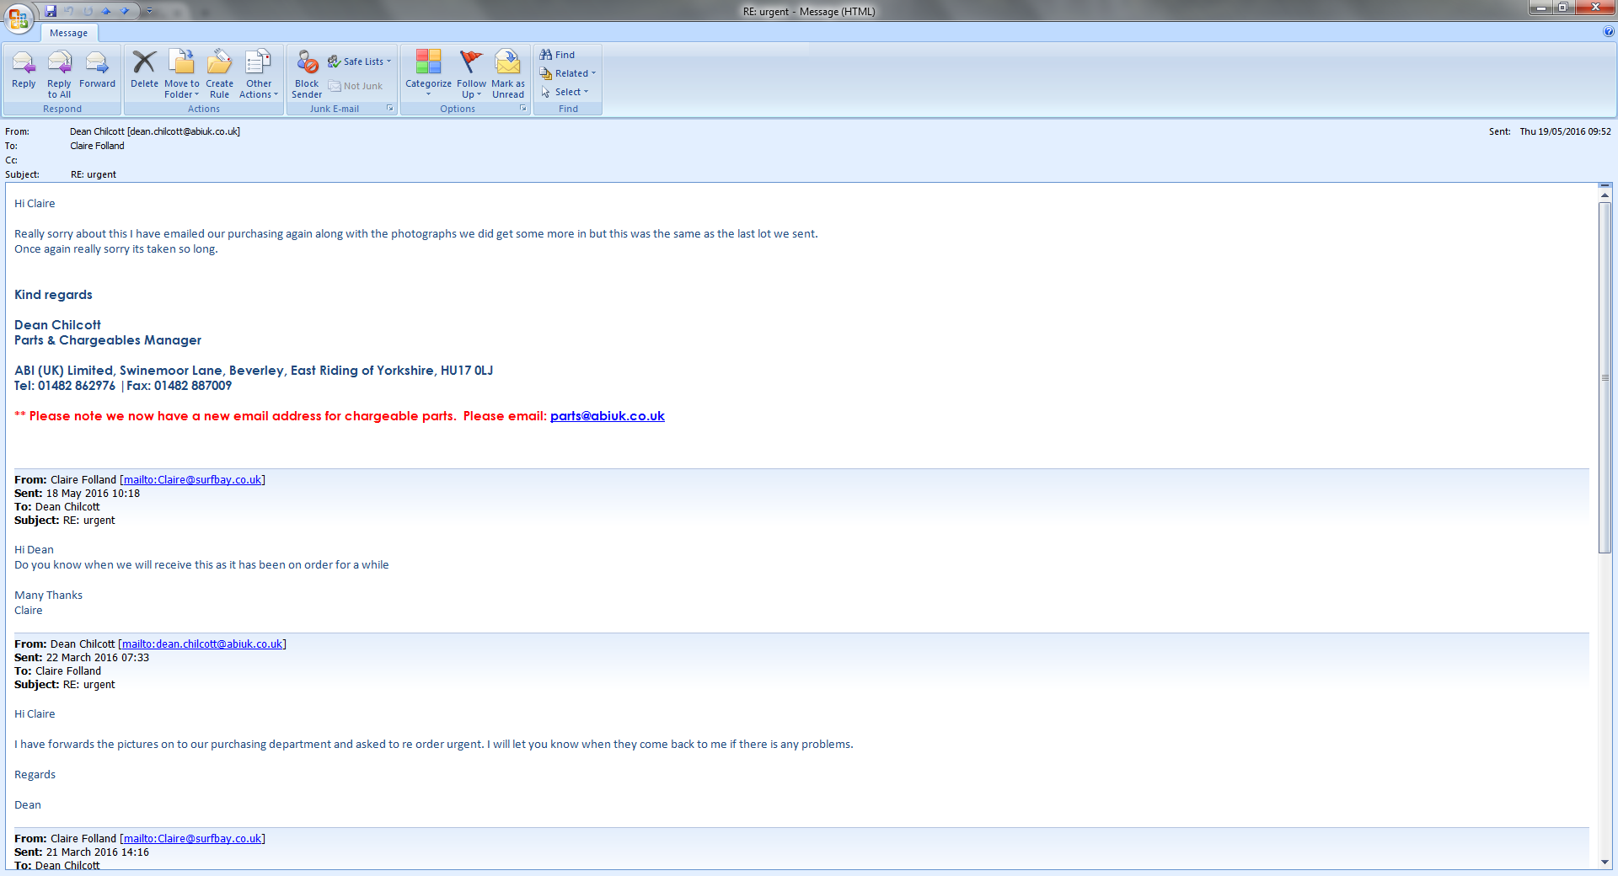This screenshot has width=1618, height=876.
Task: Click Claire's mailto link in 18 May header
Action: point(192,480)
